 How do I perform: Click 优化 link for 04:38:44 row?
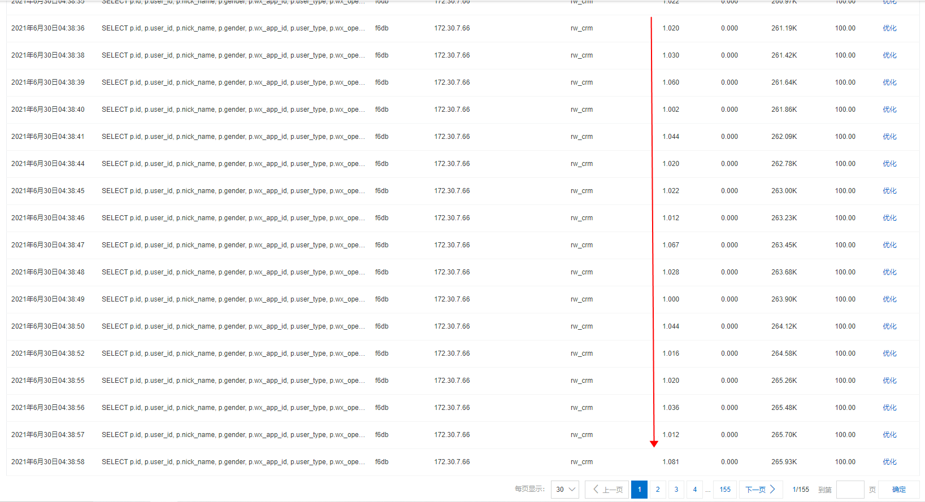click(889, 164)
